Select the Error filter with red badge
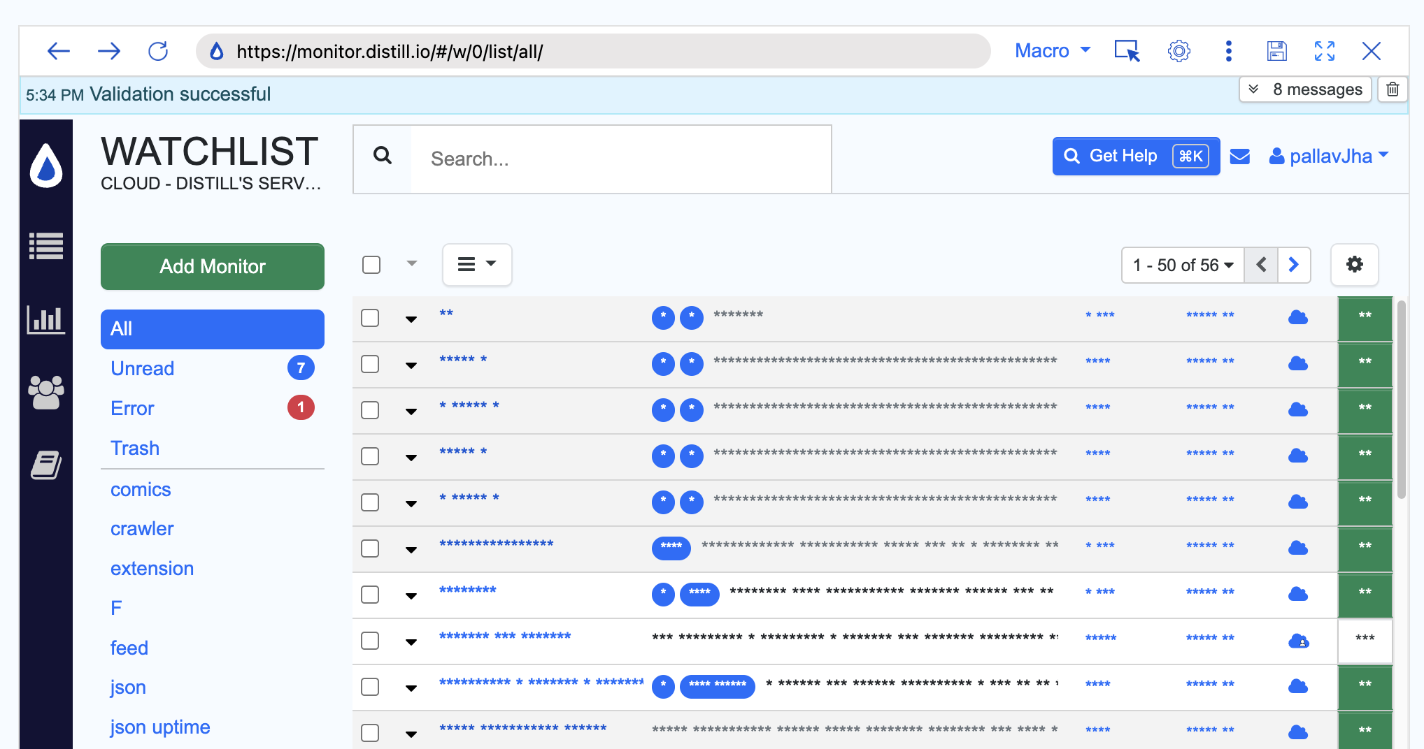 131,408
